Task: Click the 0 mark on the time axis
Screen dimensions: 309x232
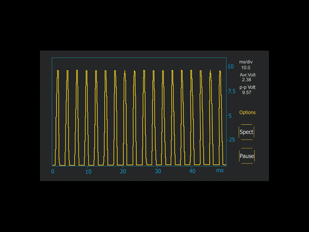Action: click(53, 172)
